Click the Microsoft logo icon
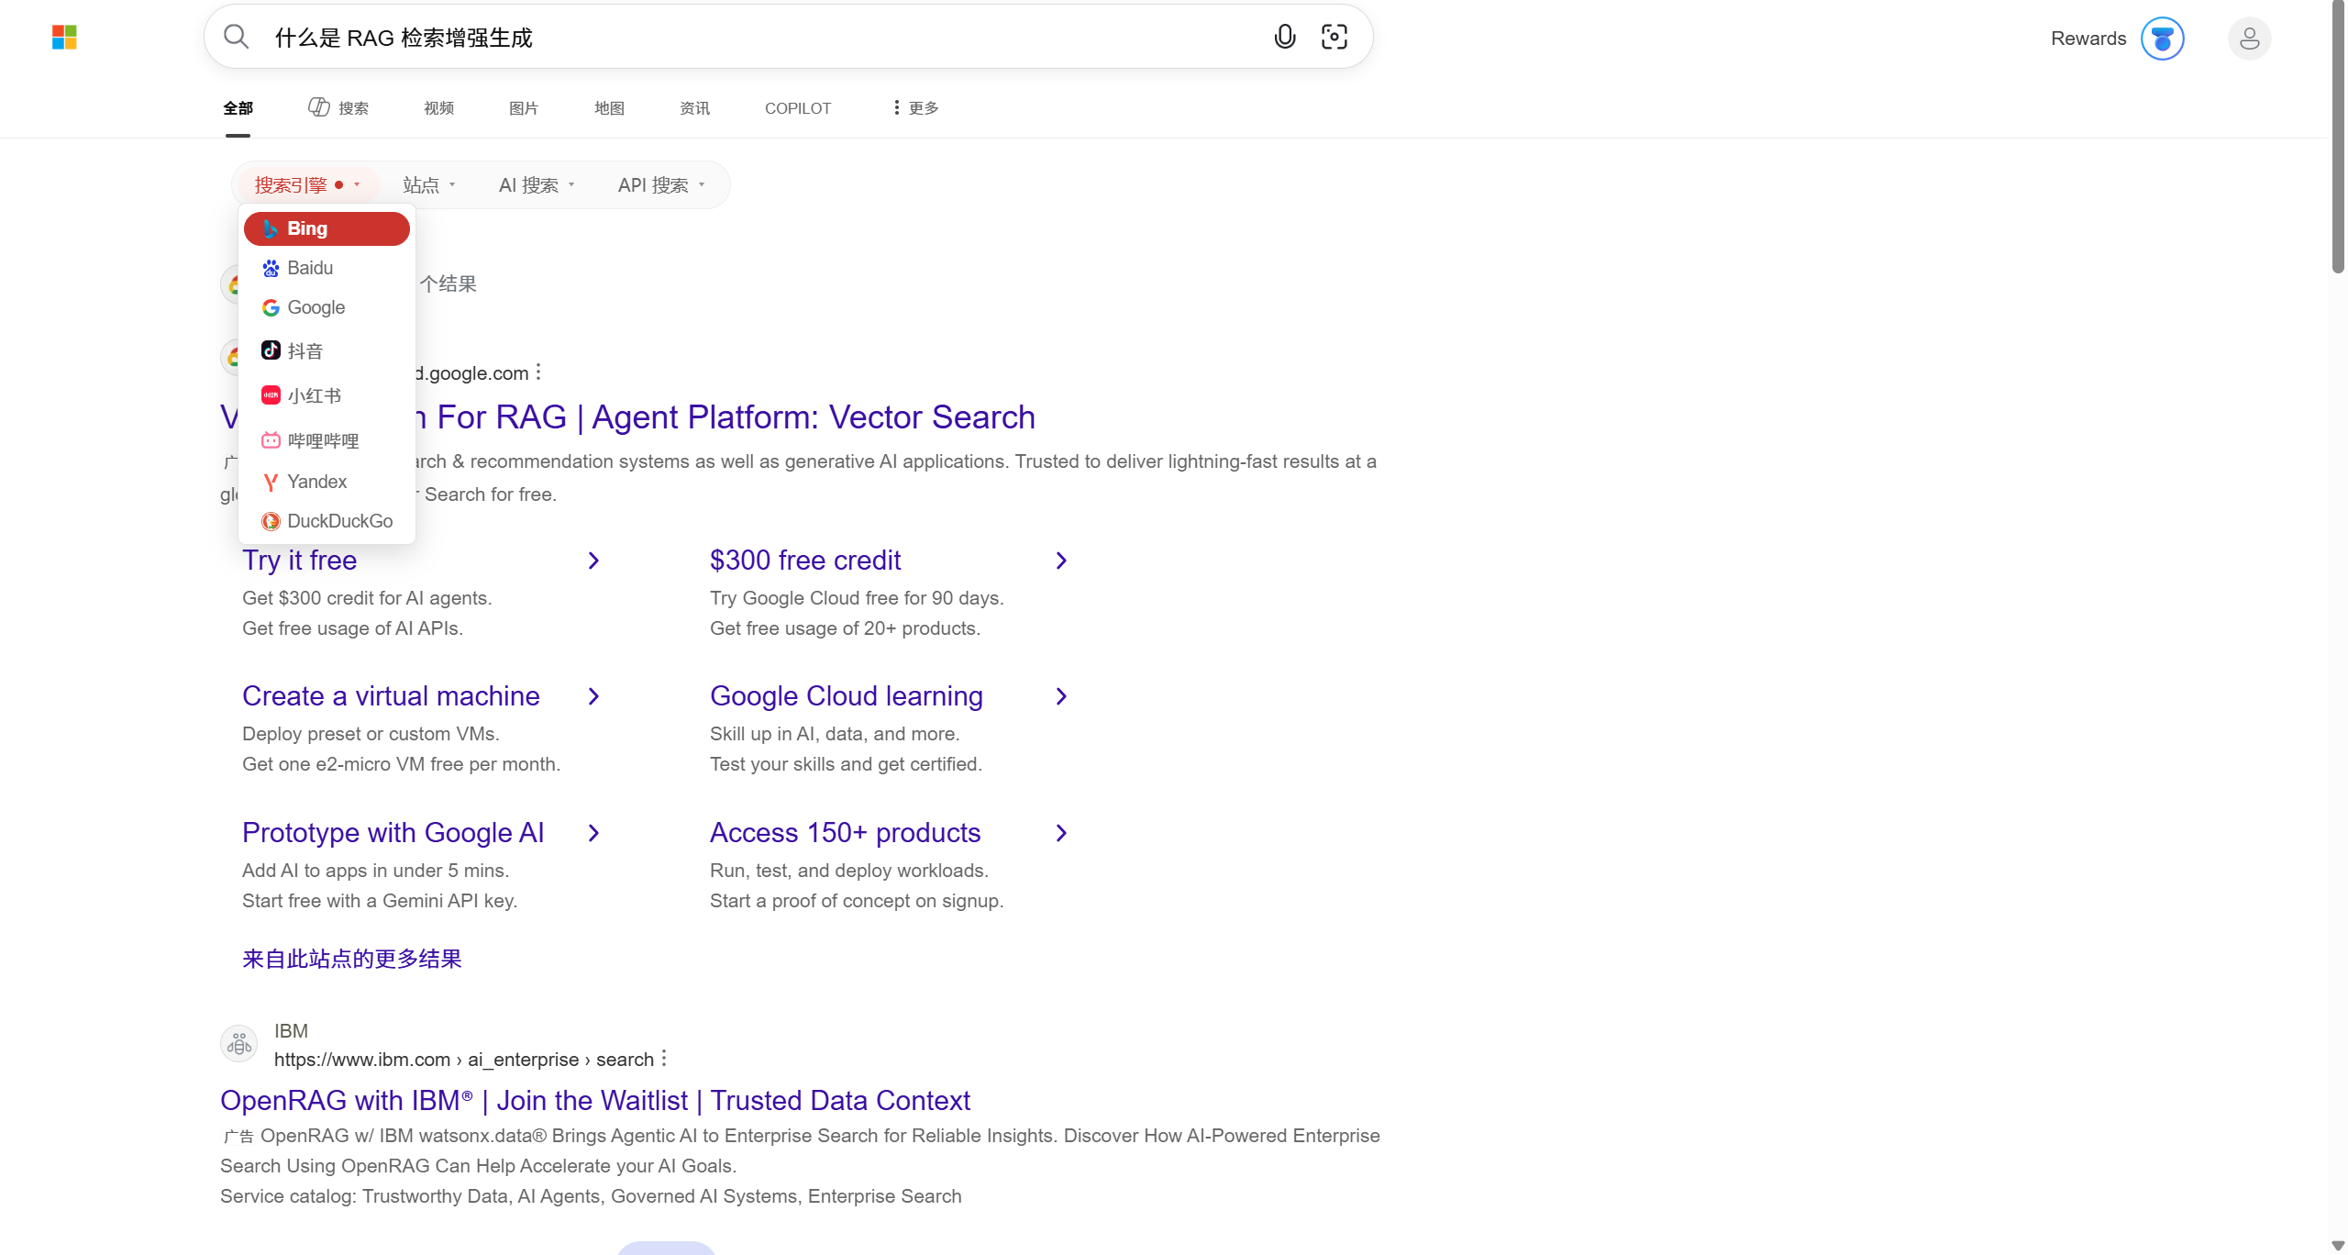The height and width of the screenshot is (1255, 2348). [64, 38]
